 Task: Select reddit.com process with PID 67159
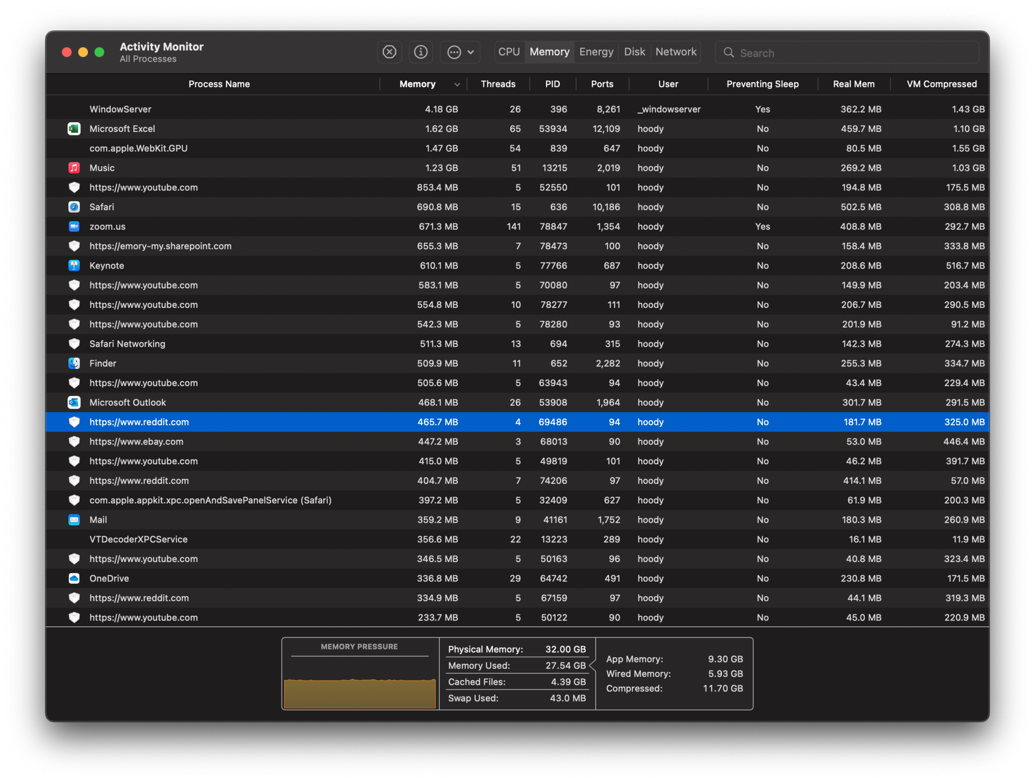[517, 598]
